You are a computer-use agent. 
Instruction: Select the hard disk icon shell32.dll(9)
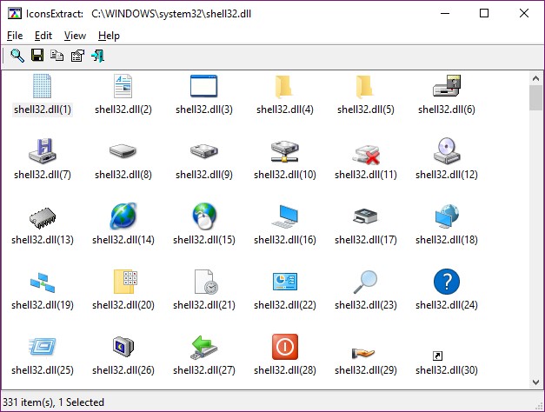204,151
